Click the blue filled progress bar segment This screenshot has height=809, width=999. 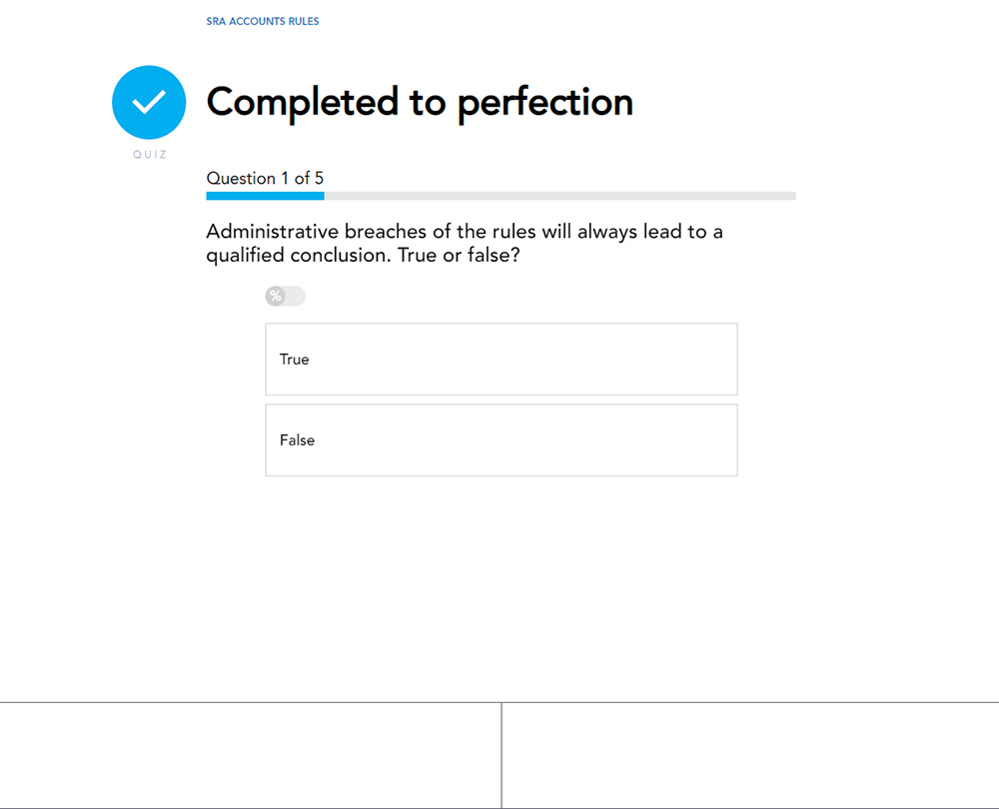click(265, 196)
